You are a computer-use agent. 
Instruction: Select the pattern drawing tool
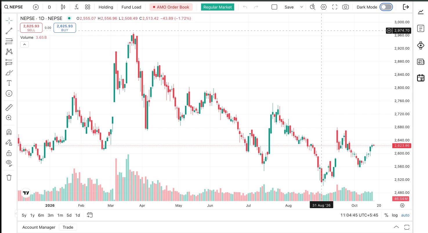pyautogui.click(x=9, y=52)
